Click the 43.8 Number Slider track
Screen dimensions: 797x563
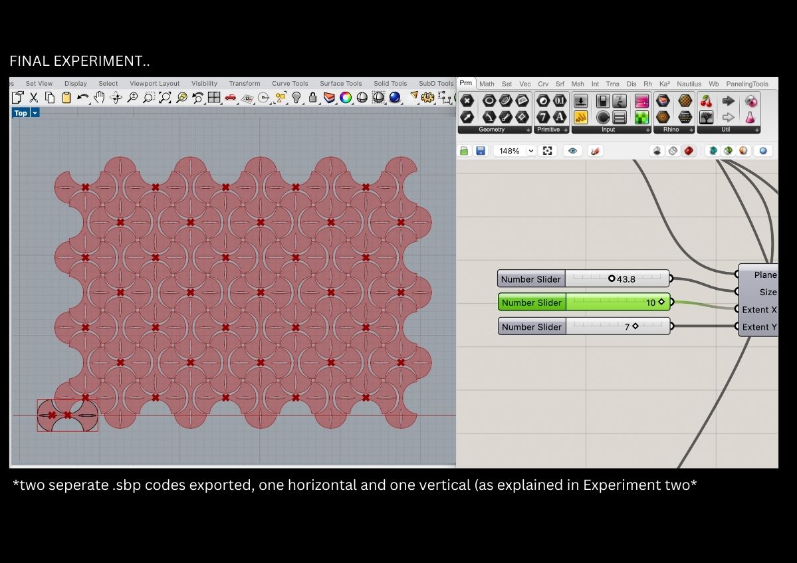(616, 279)
